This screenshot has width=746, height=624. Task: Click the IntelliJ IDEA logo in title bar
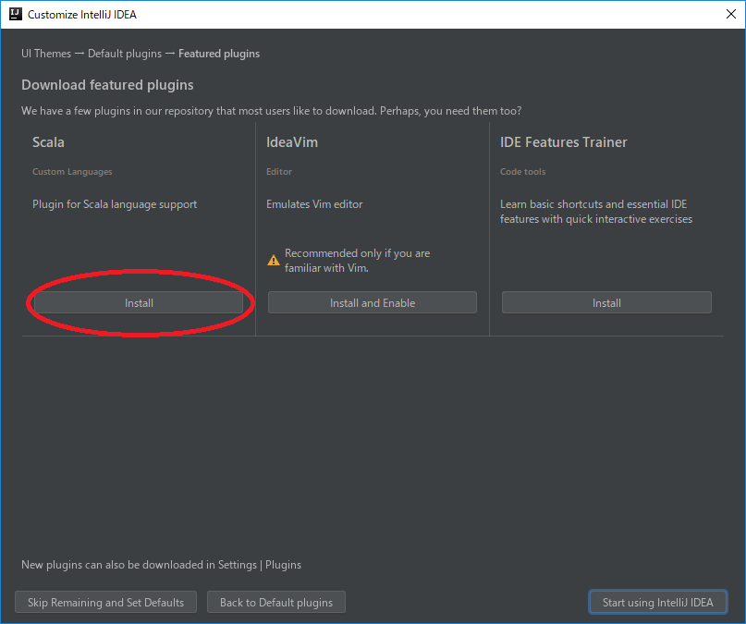[15, 14]
